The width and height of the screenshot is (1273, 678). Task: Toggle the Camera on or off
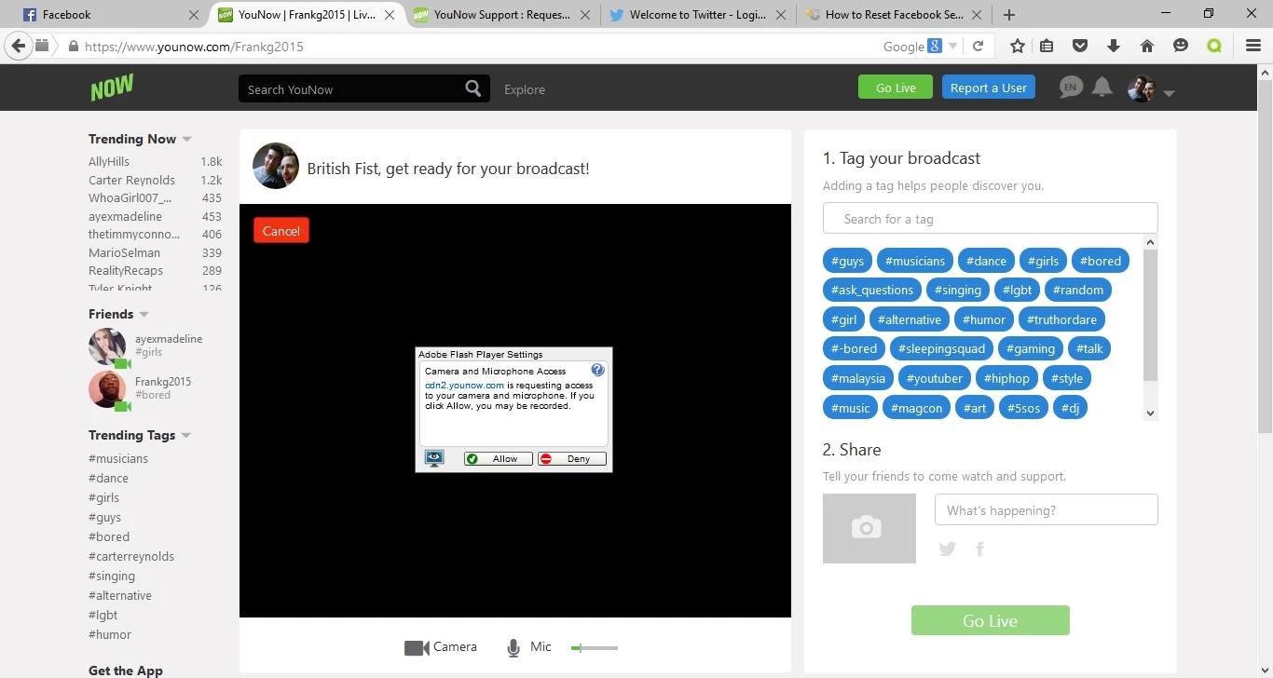pyautogui.click(x=440, y=647)
